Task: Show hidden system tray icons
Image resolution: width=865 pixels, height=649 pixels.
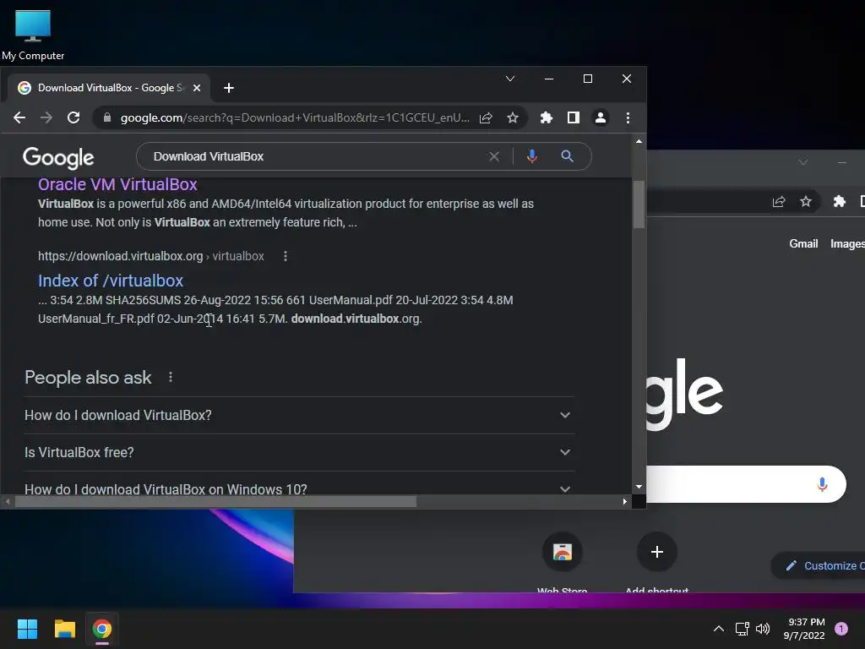Action: 718,629
